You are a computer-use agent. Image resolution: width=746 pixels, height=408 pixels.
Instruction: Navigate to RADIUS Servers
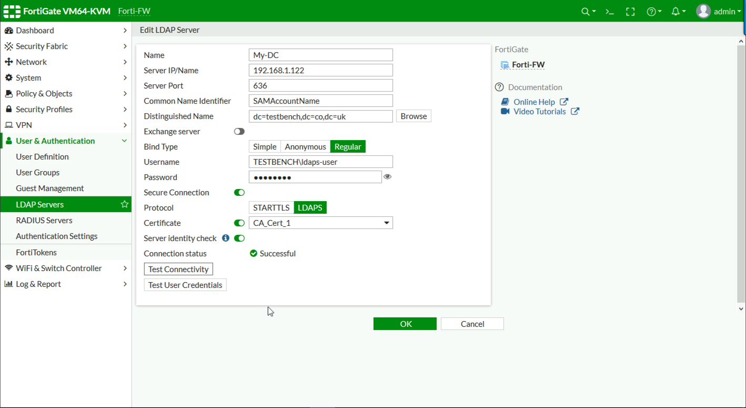click(44, 220)
